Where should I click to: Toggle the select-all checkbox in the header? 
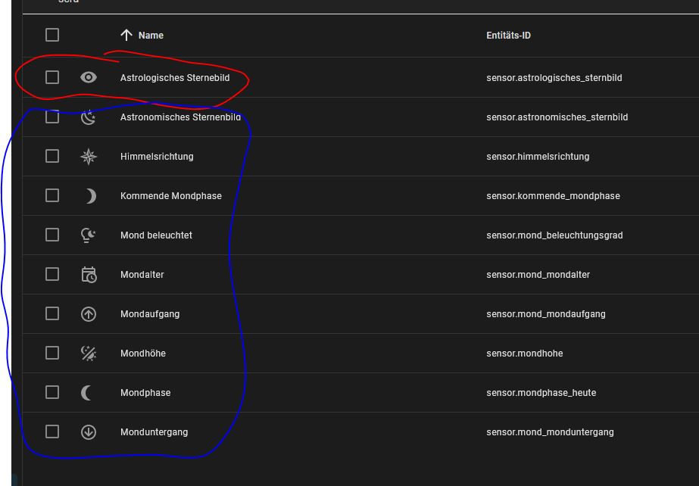point(52,35)
